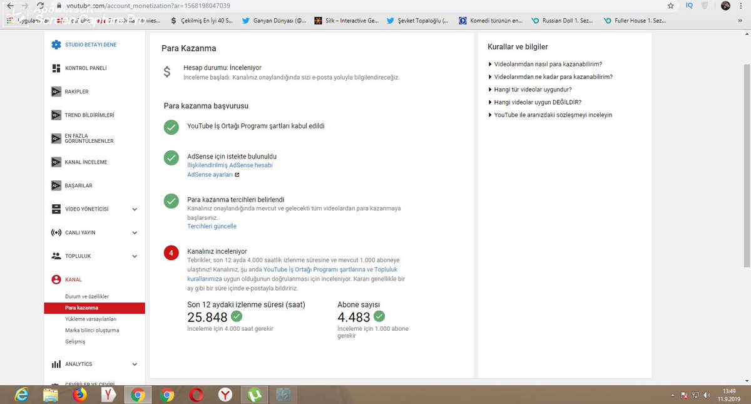Viewport: 751px width, 404px height.
Task: Show more bookmarks with the overflow chevron
Action: tap(740, 21)
